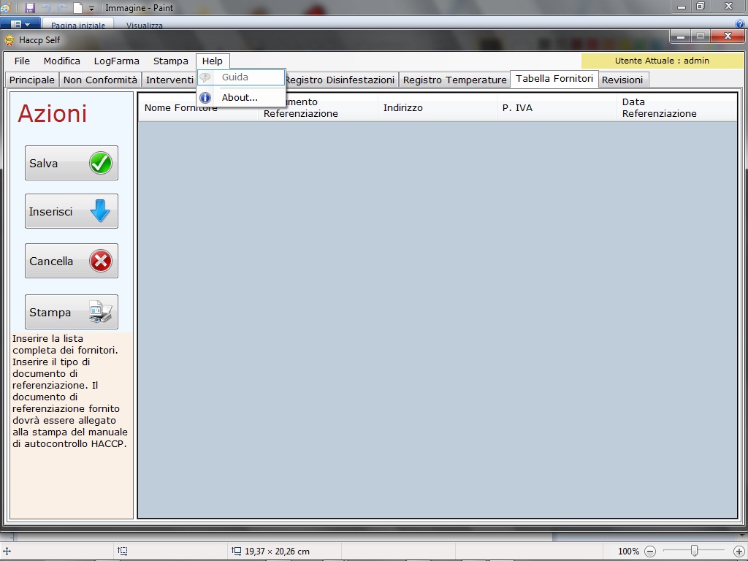This screenshot has width=748, height=561.
Task: Click the P. IVA column header
Action: (517, 107)
